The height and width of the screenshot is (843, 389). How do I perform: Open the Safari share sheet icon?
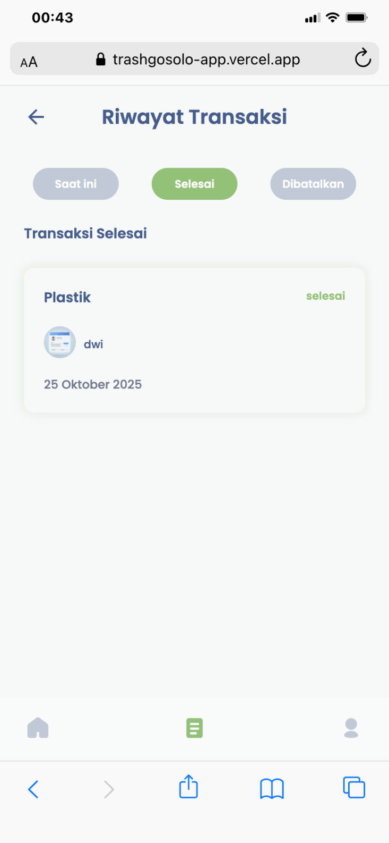[x=188, y=787]
